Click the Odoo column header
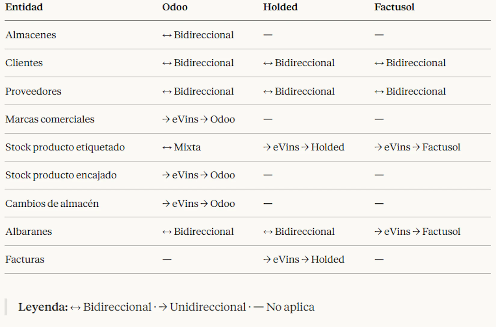496x327 pixels. (x=175, y=7)
